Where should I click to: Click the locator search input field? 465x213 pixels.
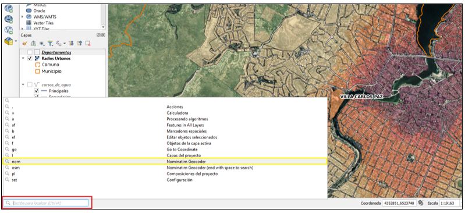pos(46,203)
